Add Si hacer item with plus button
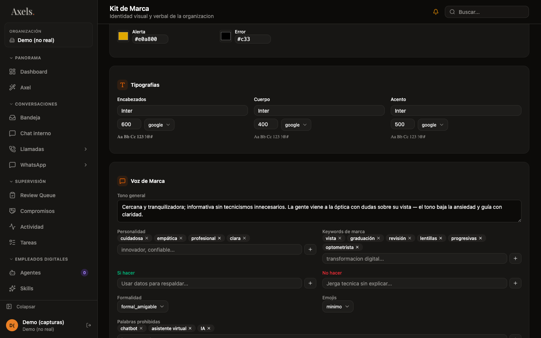The width and height of the screenshot is (541, 338). [310, 283]
